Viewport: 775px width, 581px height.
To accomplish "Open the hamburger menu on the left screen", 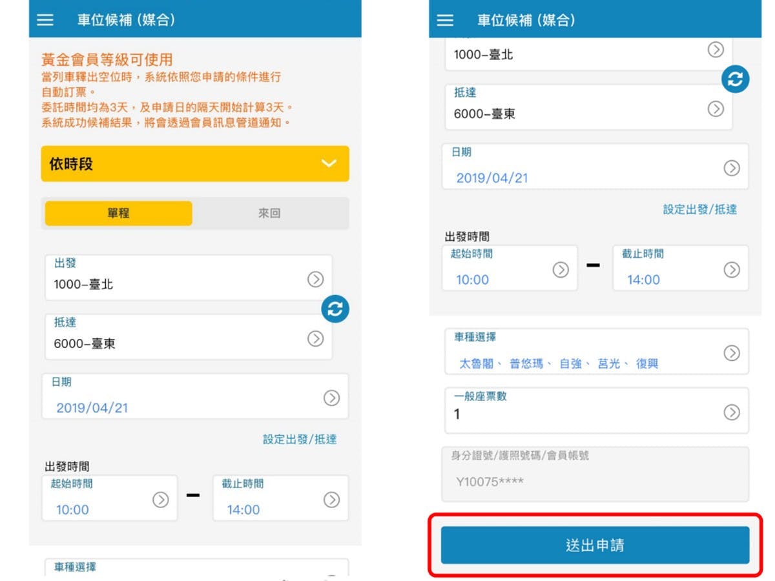I will (45, 20).
